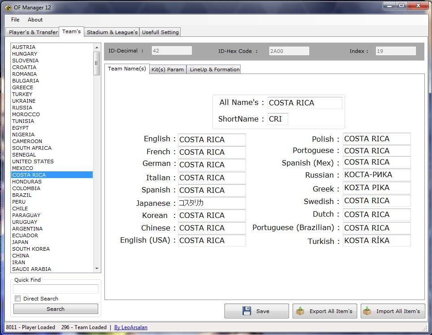Click the Japanese team name field
This screenshot has height=335, width=432.
click(x=212, y=203)
